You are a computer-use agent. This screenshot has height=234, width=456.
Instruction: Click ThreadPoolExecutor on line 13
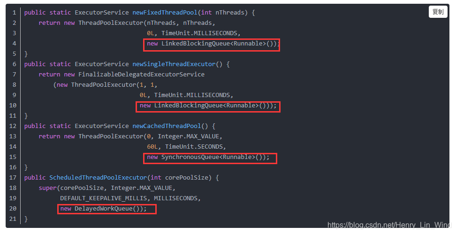(x=111, y=136)
